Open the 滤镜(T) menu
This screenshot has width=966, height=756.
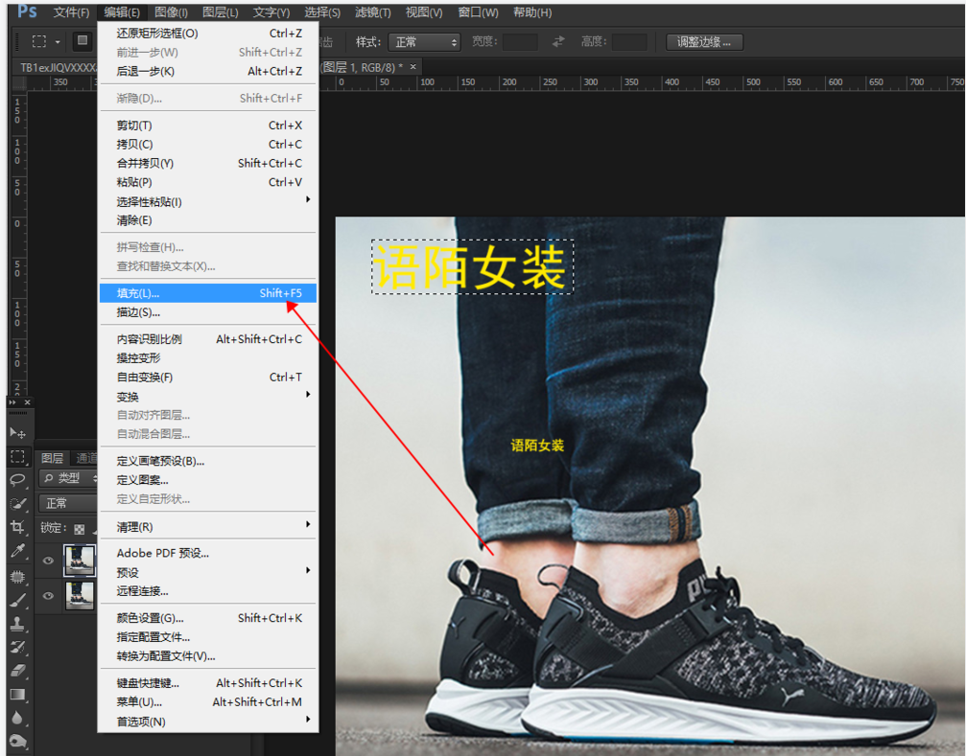tap(373, 12)
